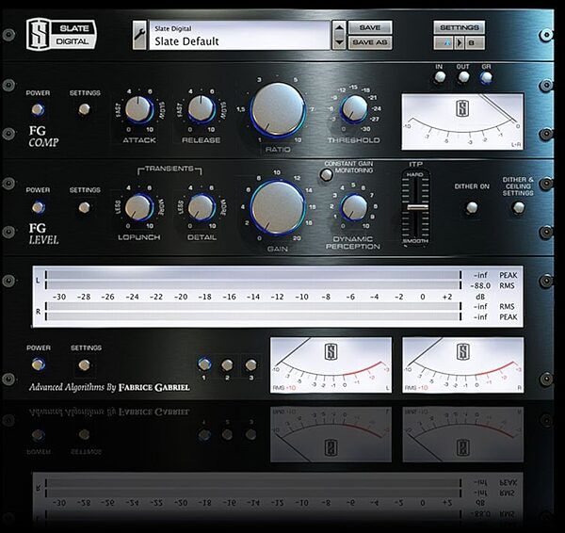Open the Slate Default preset name display
This screenshot has height=533, width=565.
239,35
